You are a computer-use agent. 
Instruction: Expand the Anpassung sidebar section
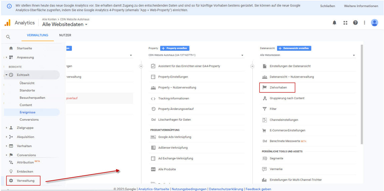6,58
